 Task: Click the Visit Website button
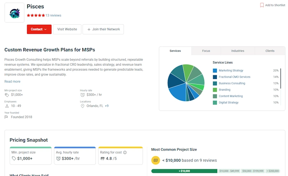click(x=67, y=29)
